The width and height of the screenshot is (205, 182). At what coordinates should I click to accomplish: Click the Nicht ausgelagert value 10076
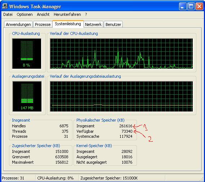(x=127, y=162)
